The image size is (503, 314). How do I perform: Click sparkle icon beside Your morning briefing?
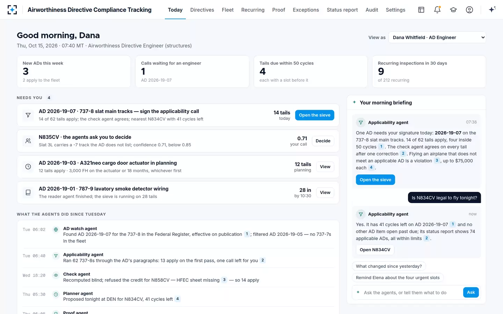tap(354, 102)
